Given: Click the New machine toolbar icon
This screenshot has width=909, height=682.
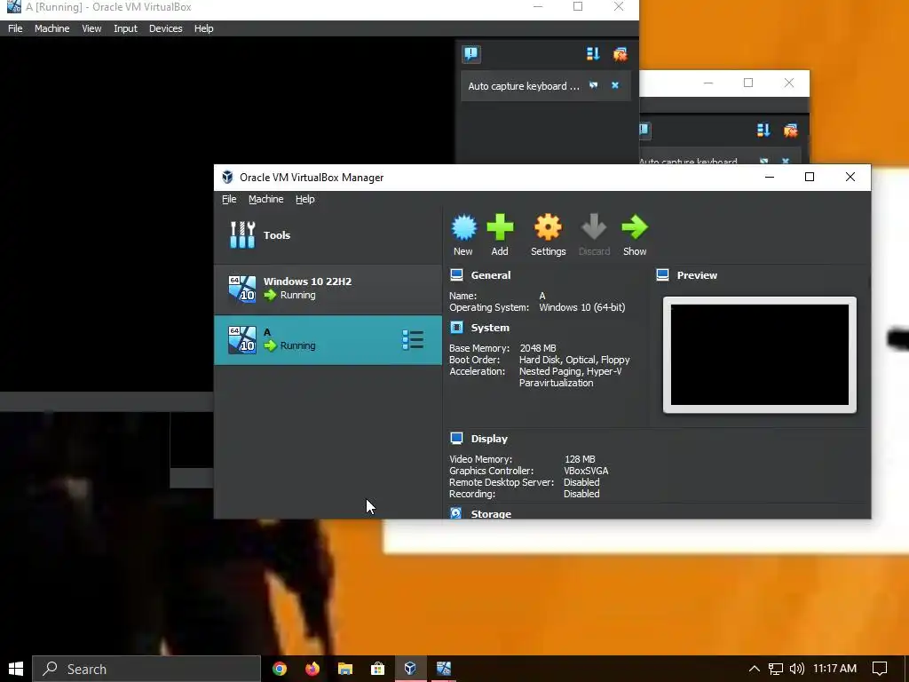Looking at the screenshot, I should 463,234.
